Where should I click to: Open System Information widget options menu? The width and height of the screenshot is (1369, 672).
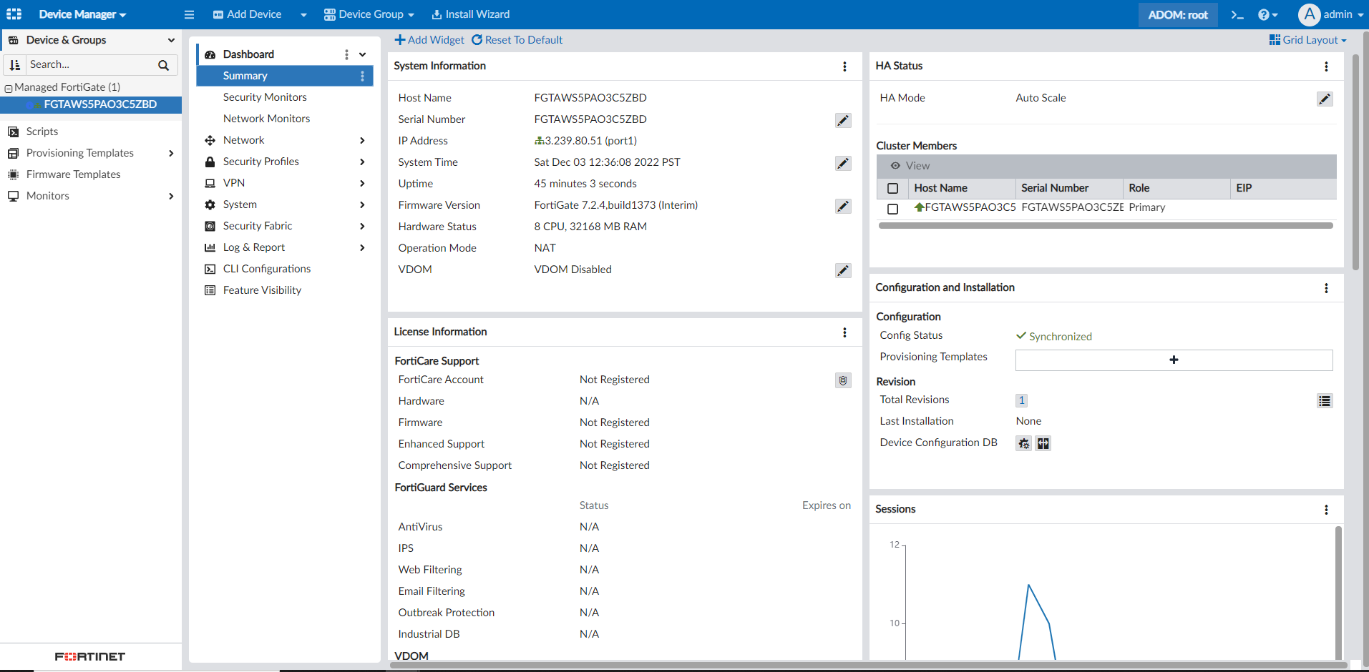tap(844, 66)
